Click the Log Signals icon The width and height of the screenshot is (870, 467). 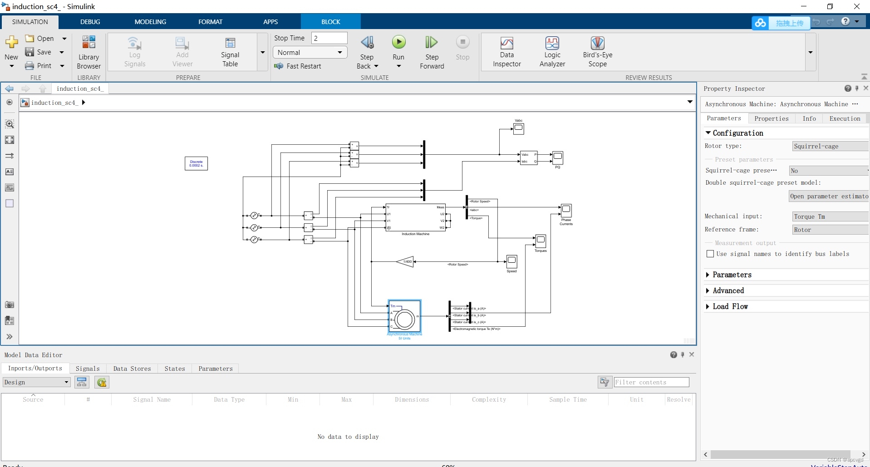(134, 44)
